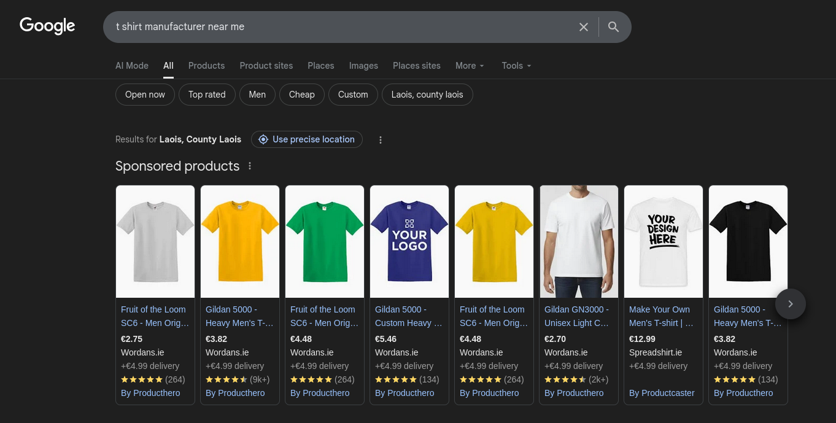Toggle the Top rated filter chip
Screen dimensions: 836x423
[x=207, y=95]
